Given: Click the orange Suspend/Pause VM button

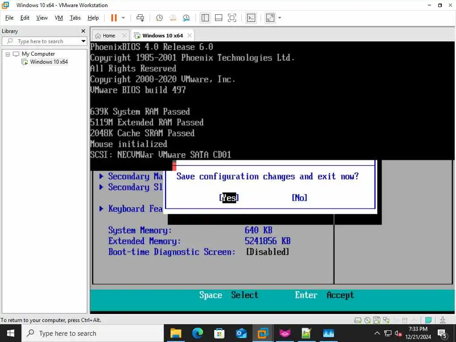Looking at the screenshot, I should click(x=114, y=18).
